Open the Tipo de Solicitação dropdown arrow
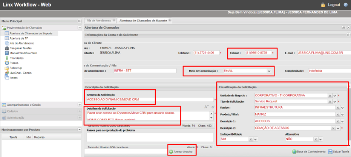351x157 pixels. (335, 102)
